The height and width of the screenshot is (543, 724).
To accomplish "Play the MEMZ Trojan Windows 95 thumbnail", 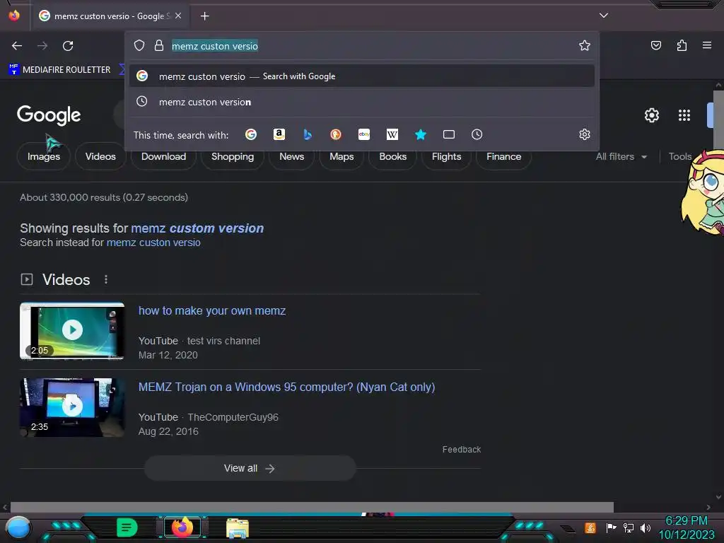I will pos(72,407).
